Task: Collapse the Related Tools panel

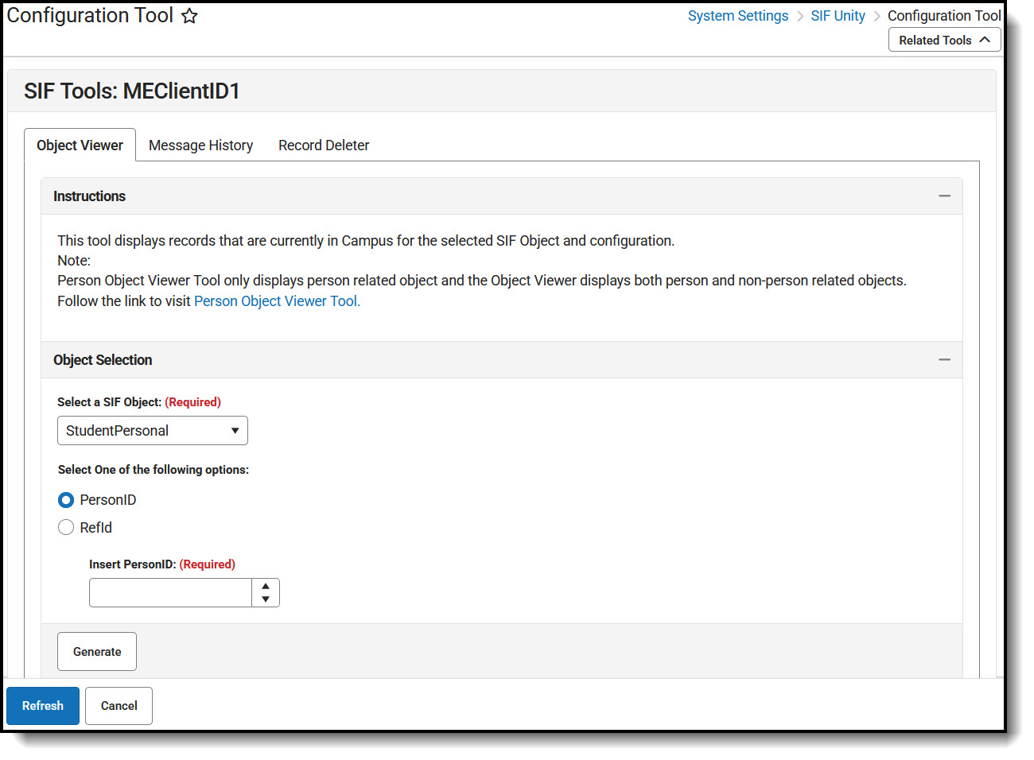Action: (x=944, y=39)
